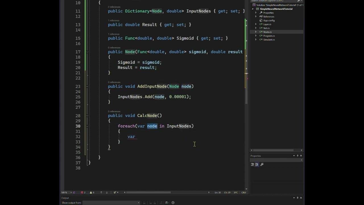Click the App.config file icon

pos(261,20)
